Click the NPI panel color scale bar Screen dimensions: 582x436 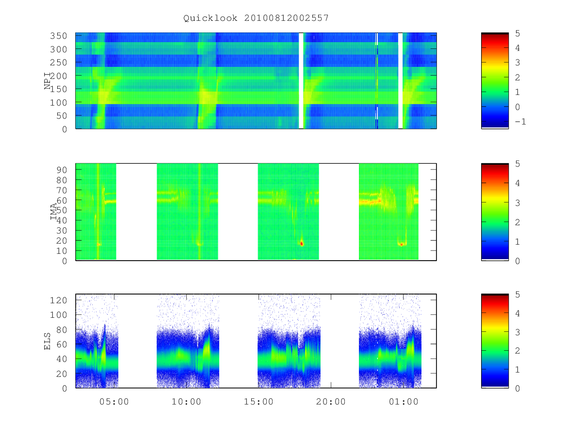coord(495,80)
